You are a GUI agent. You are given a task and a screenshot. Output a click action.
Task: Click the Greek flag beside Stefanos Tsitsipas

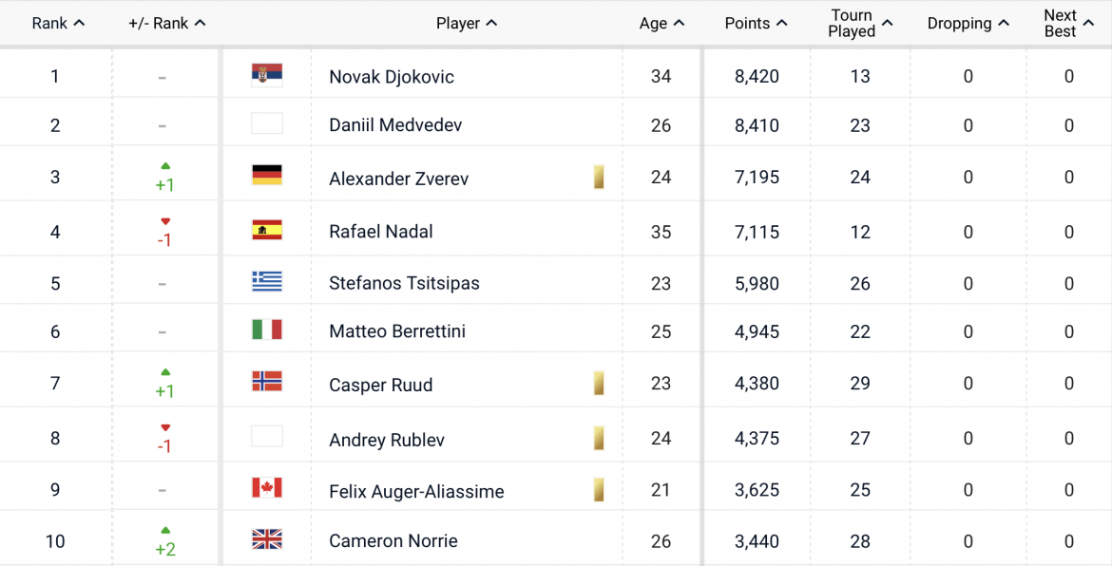click(x=267, y=280)
